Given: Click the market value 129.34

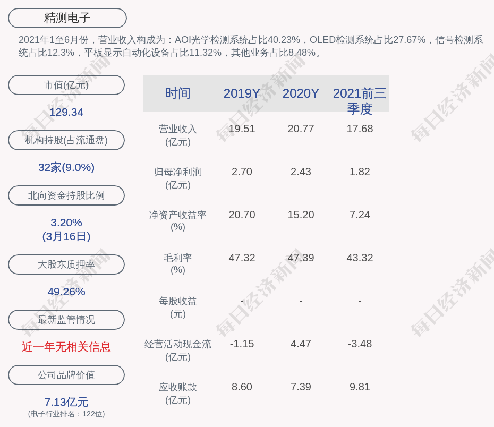Looking at the screenshot, I should 66,112.
